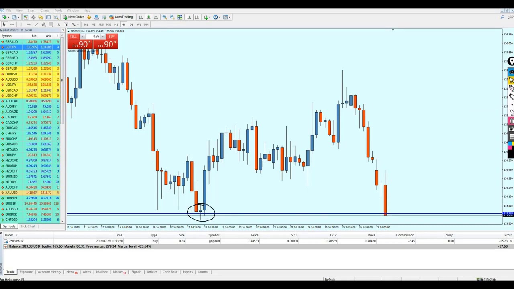Viewport: 514px width, 289px height.
Task: Collapse the one-click trading panel arrow
Action: coord(69,31)
